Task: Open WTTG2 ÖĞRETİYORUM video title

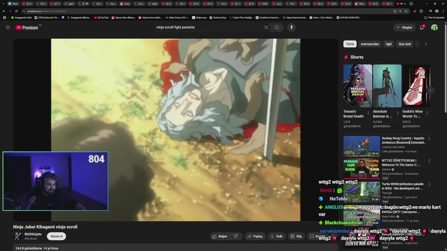Action: coord(401,162)
